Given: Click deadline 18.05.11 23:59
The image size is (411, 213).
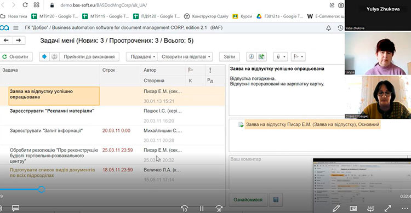Looking at the screenshot, I should 117,170.
